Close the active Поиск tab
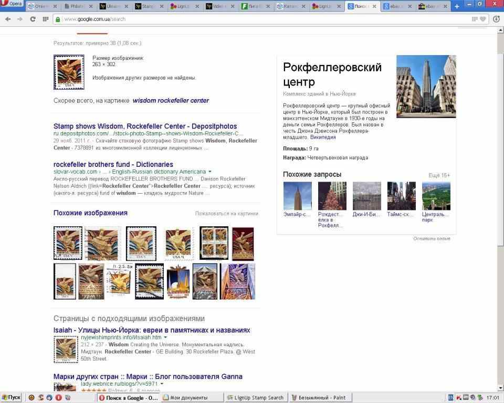The height and width of the screenshot is (403, 504). pos(374,6)
